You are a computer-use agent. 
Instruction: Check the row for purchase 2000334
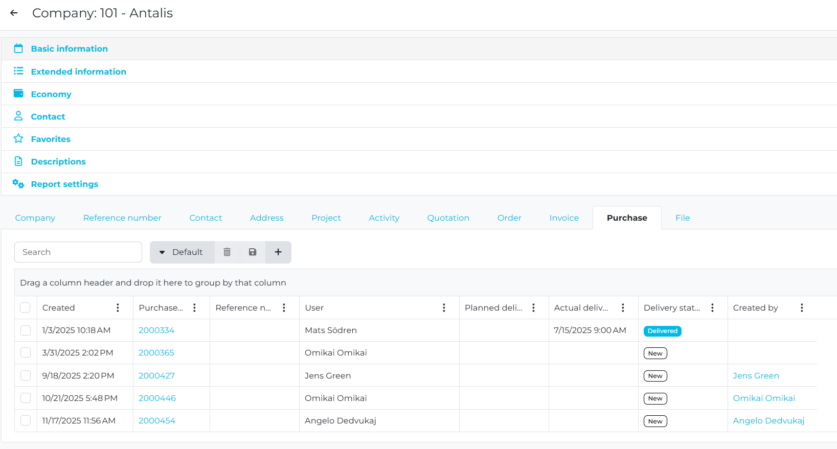click(26, 330)
